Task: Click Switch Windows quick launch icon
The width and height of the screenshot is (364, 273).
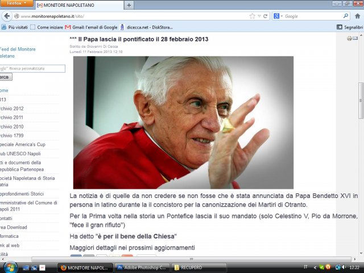Action: coord(34,268)
